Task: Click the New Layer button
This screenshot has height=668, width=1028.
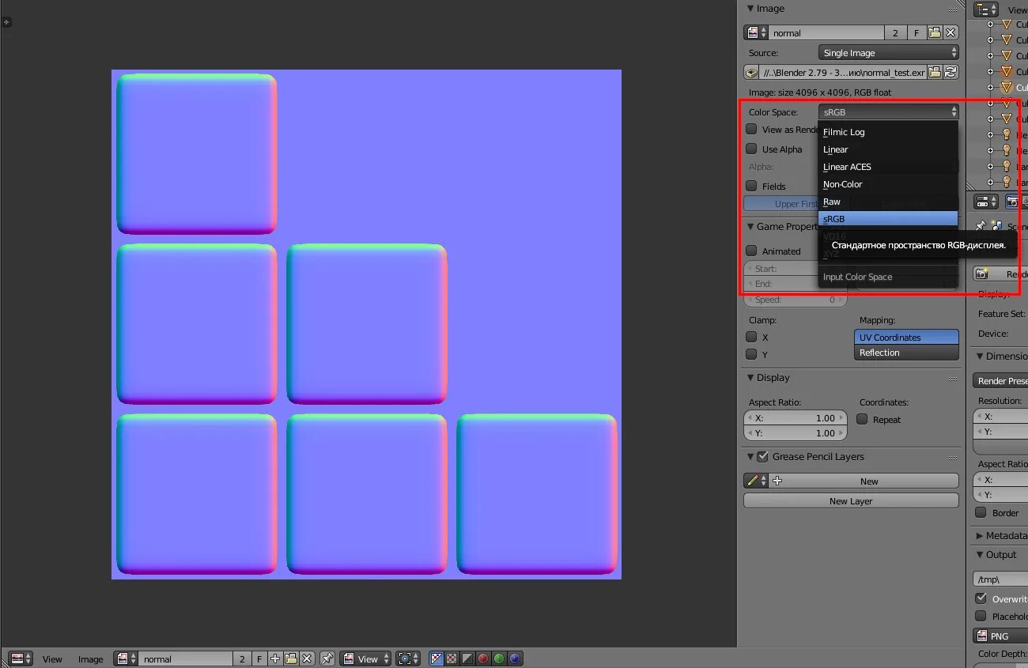Action: [851, 500]
